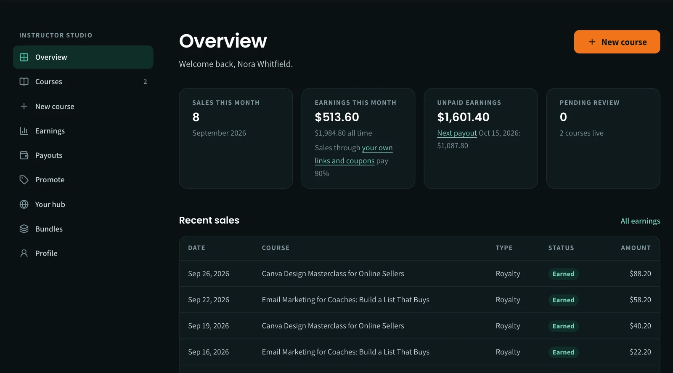Click the AMOUNT column header
The image size is (673, 373).
click(x=636, y=248)
